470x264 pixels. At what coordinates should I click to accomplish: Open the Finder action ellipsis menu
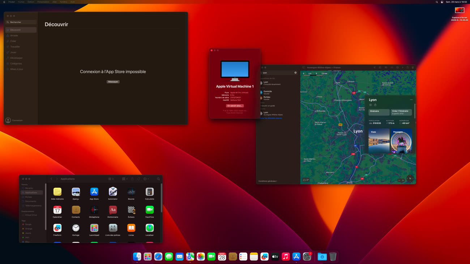(x=146, y=179)
